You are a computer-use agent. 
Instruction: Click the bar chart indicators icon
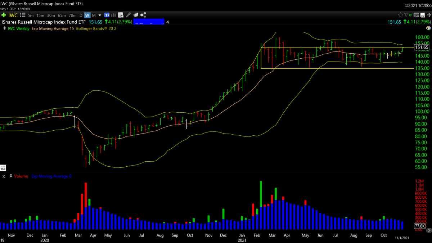coord(113,15)
